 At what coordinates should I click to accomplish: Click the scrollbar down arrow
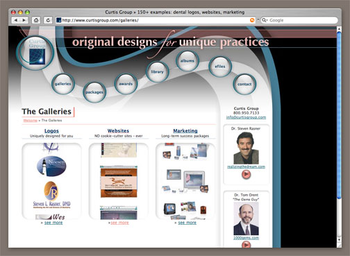pos(339,240)
